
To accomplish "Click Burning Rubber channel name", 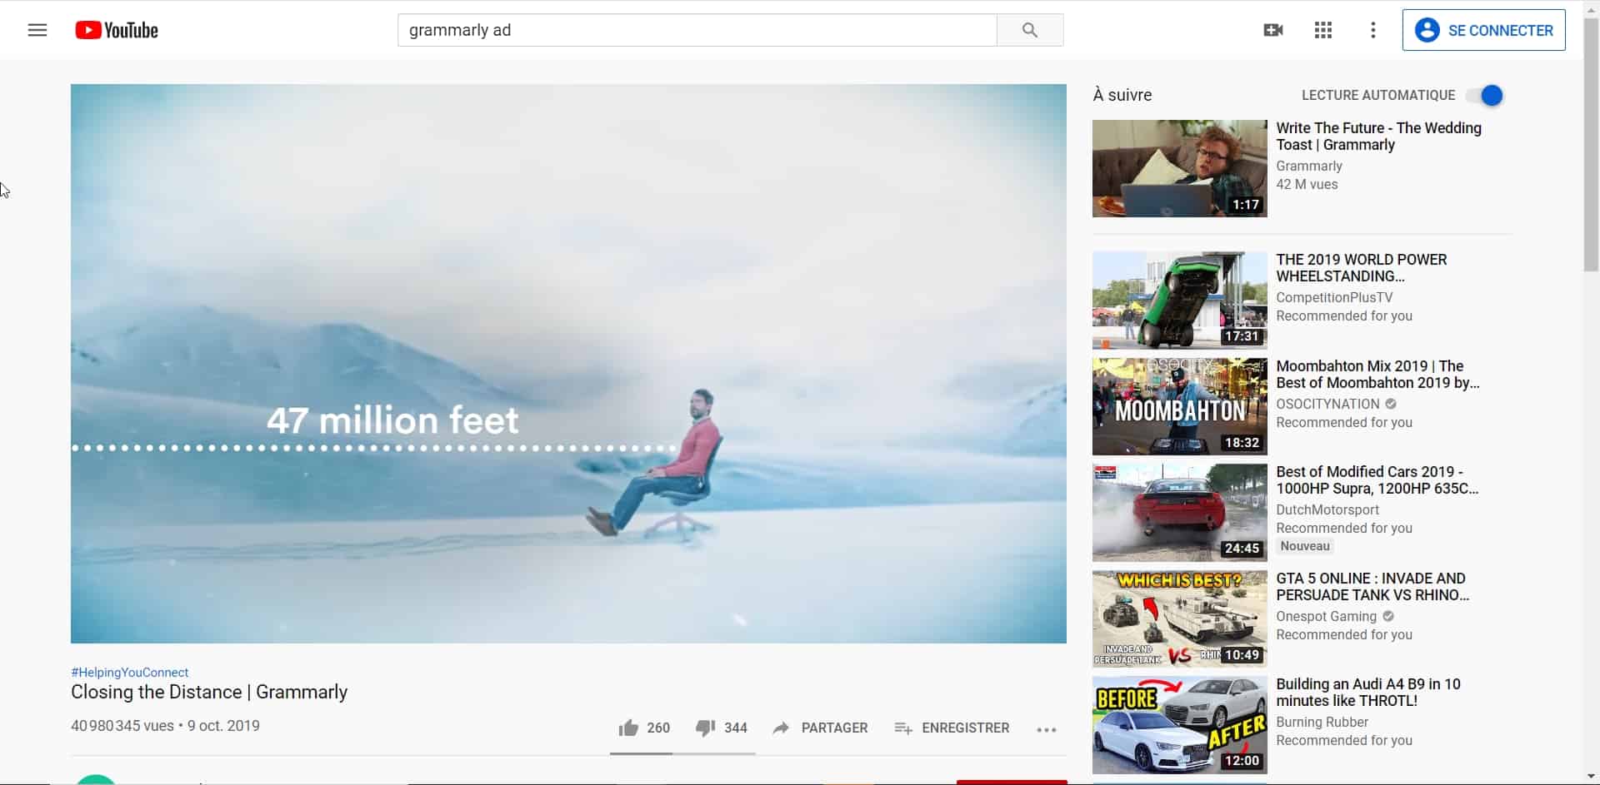I will (1322, 723).
